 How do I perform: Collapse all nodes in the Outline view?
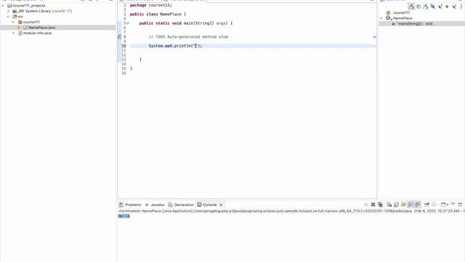point(418,7)
